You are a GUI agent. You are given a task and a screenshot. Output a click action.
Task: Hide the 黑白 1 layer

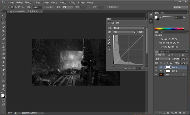point(156,71)
